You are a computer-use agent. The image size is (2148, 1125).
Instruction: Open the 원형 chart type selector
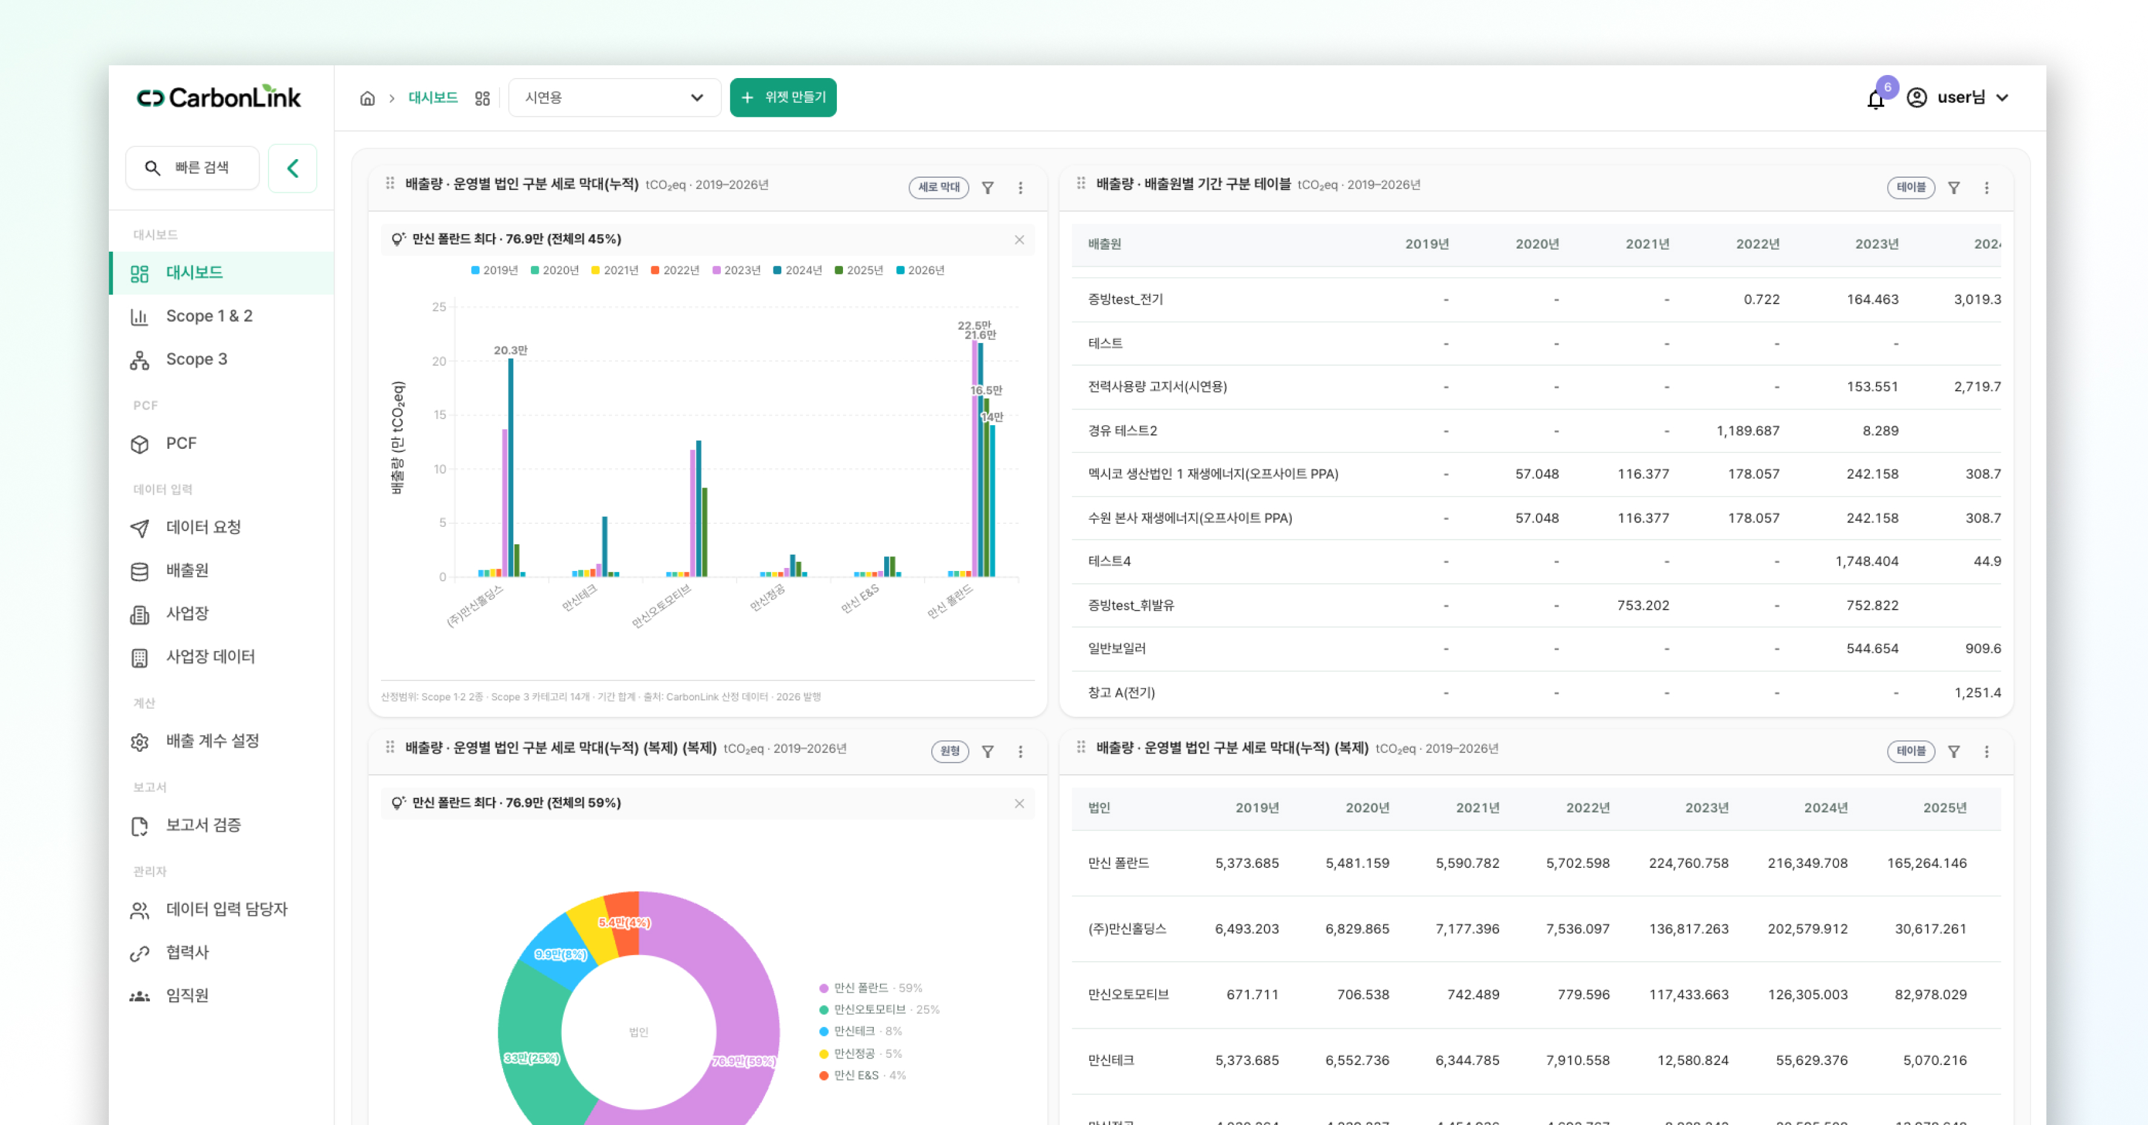[950, 751]
